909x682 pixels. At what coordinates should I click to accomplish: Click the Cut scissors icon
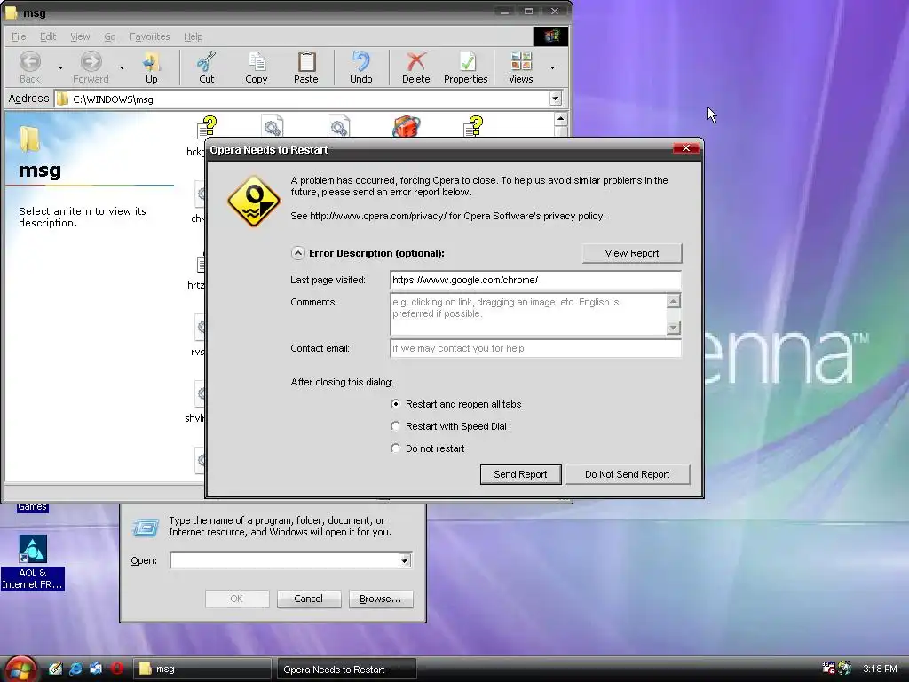coord(206,61)
